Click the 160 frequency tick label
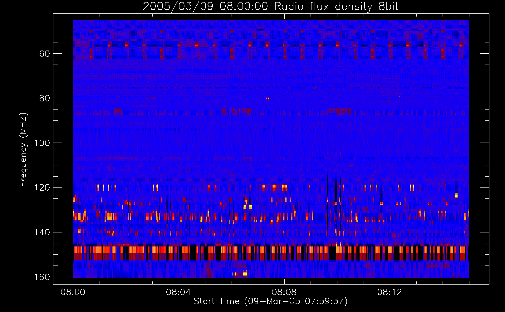Screen dimensions: 505x312 coord(42,277)
